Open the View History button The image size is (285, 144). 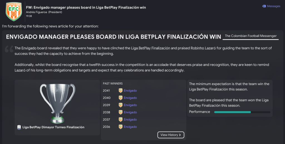(x=171, y=135)
